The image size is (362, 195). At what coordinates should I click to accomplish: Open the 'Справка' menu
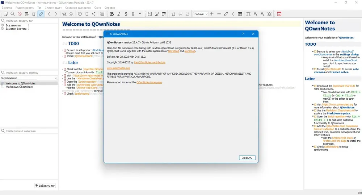tap(110, 8)
